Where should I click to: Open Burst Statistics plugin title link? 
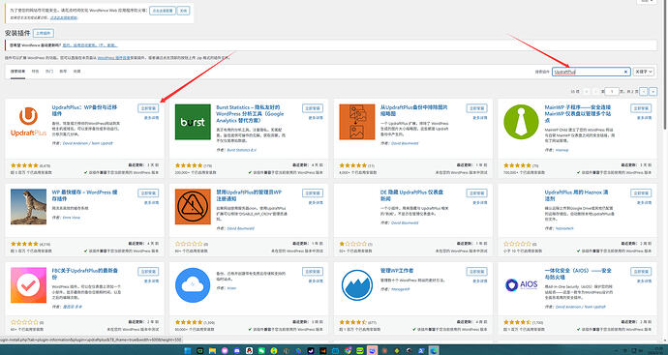(x=250, y=114)
